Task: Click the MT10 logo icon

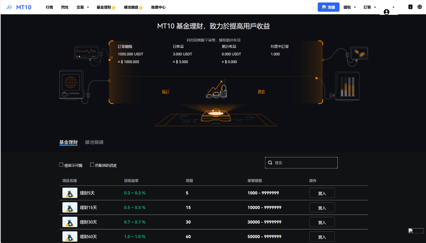Action: 9,7
